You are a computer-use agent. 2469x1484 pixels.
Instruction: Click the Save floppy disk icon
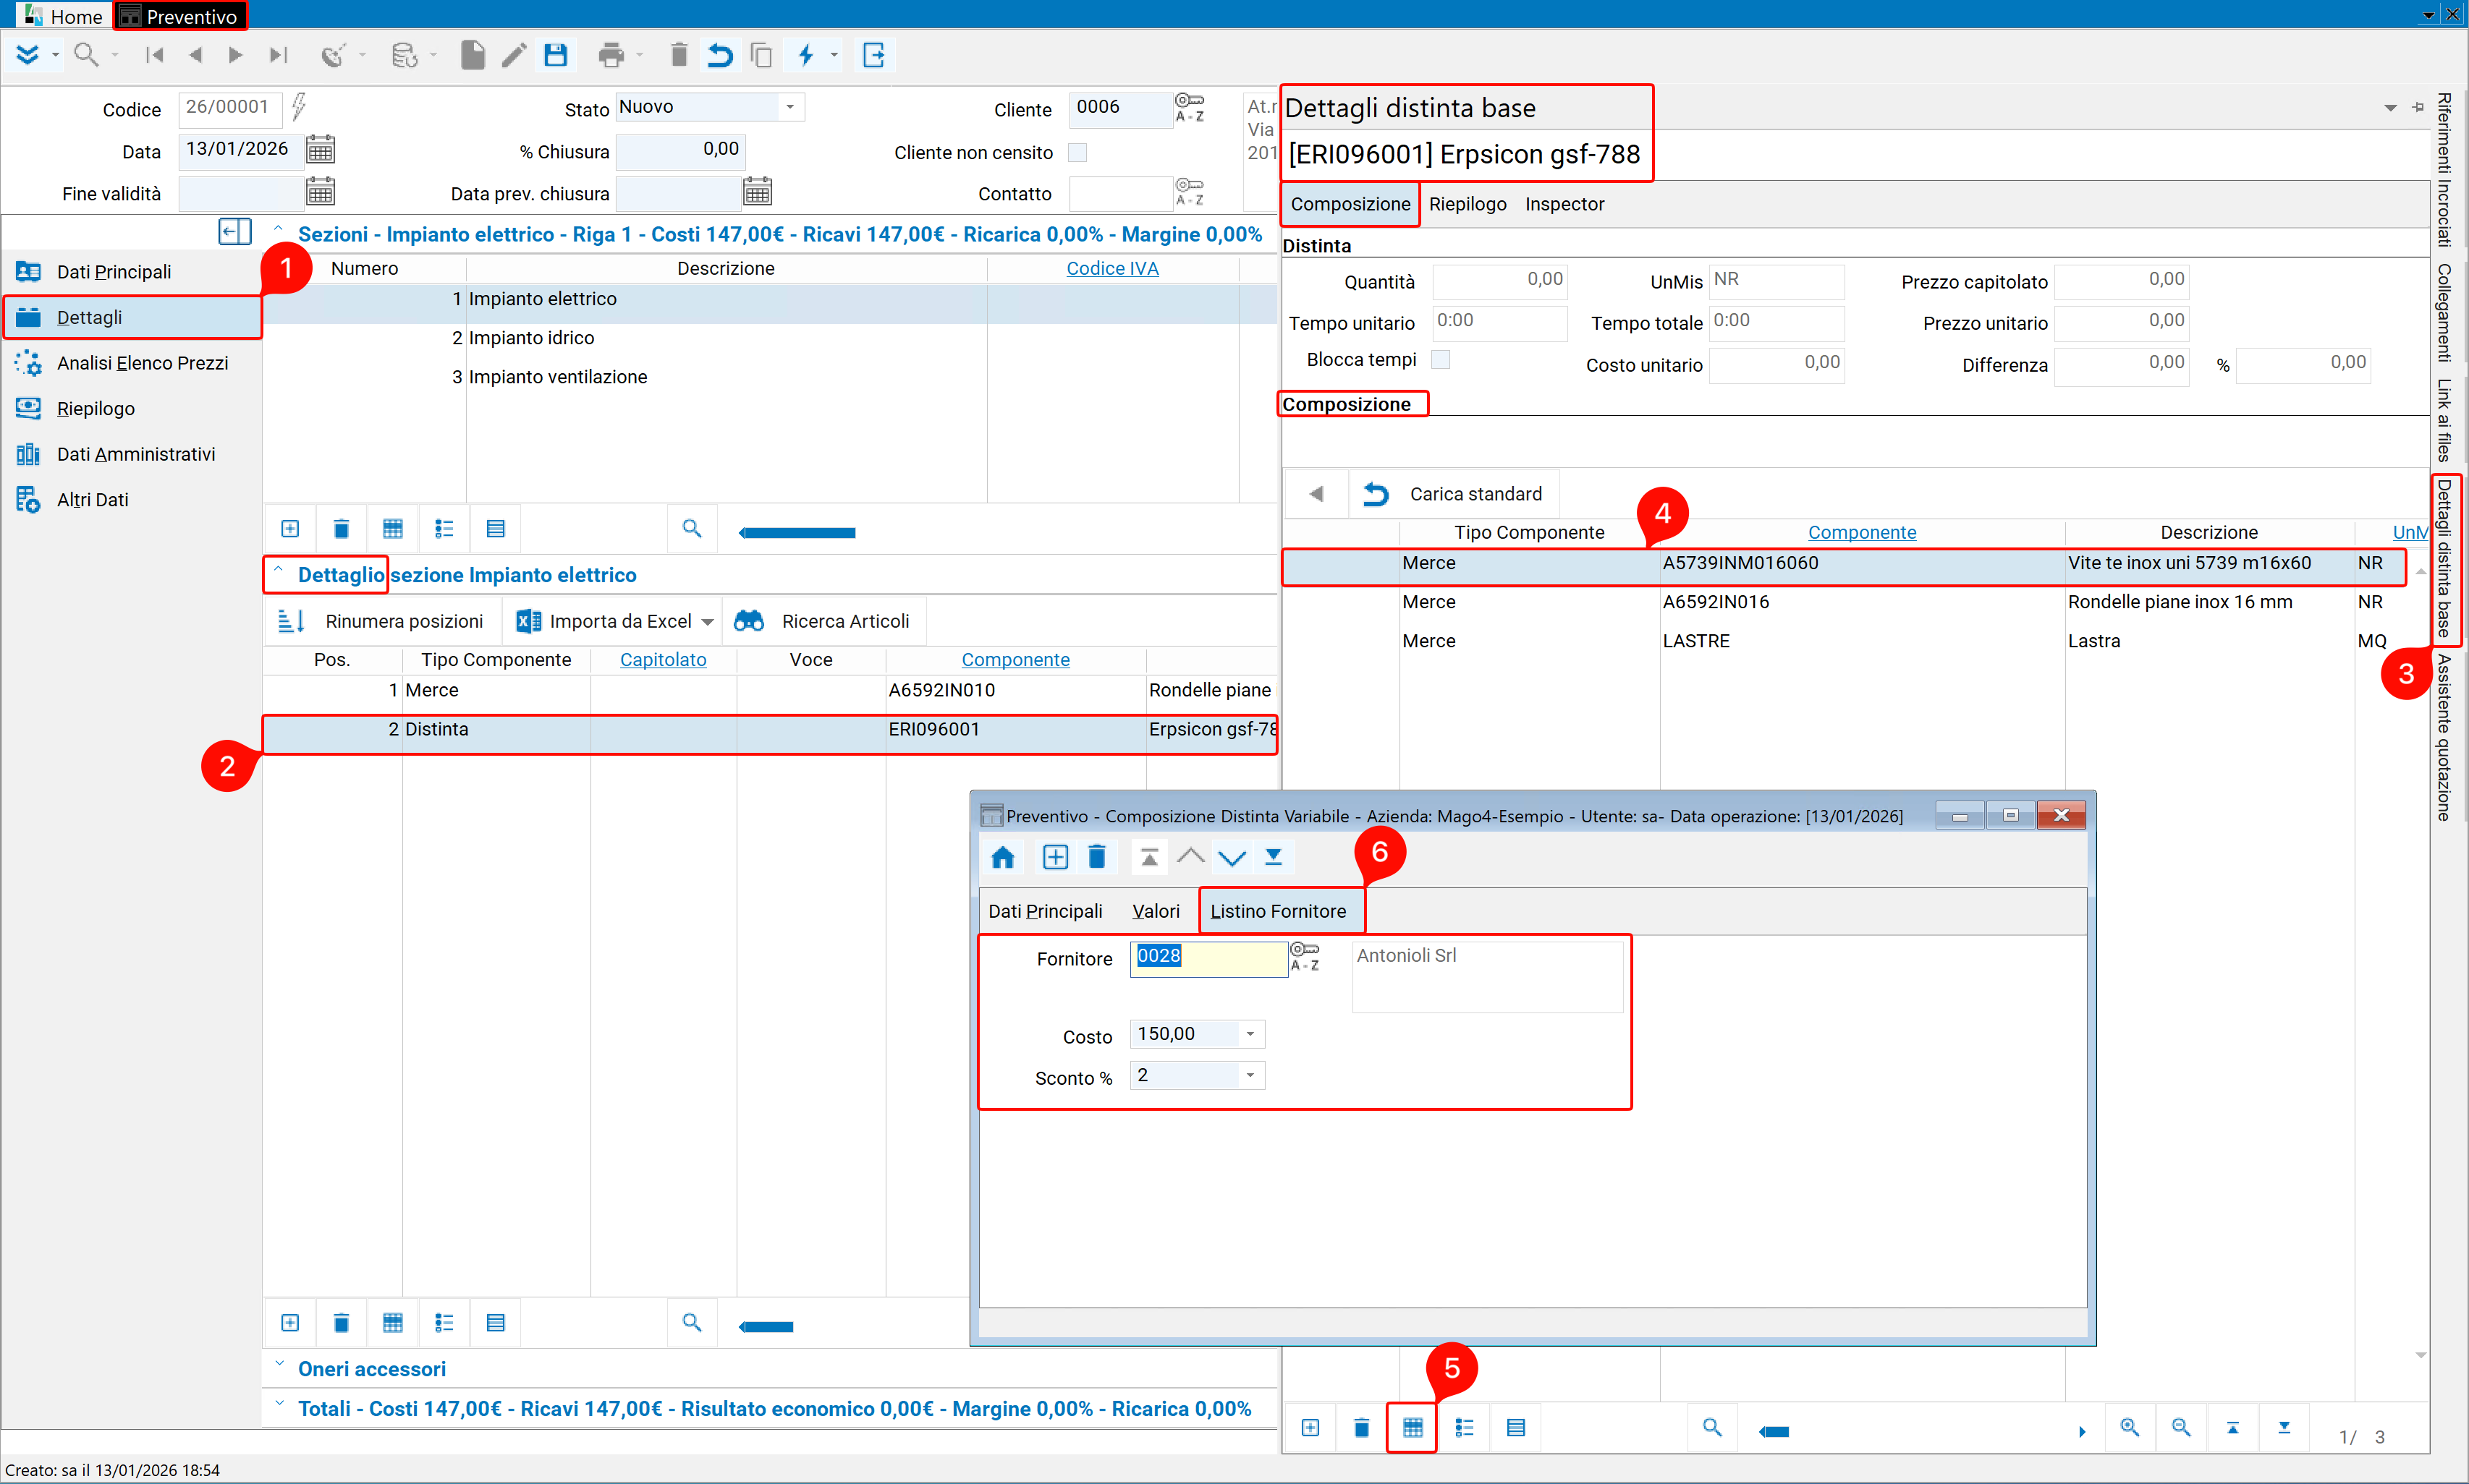tap(555, 55)
